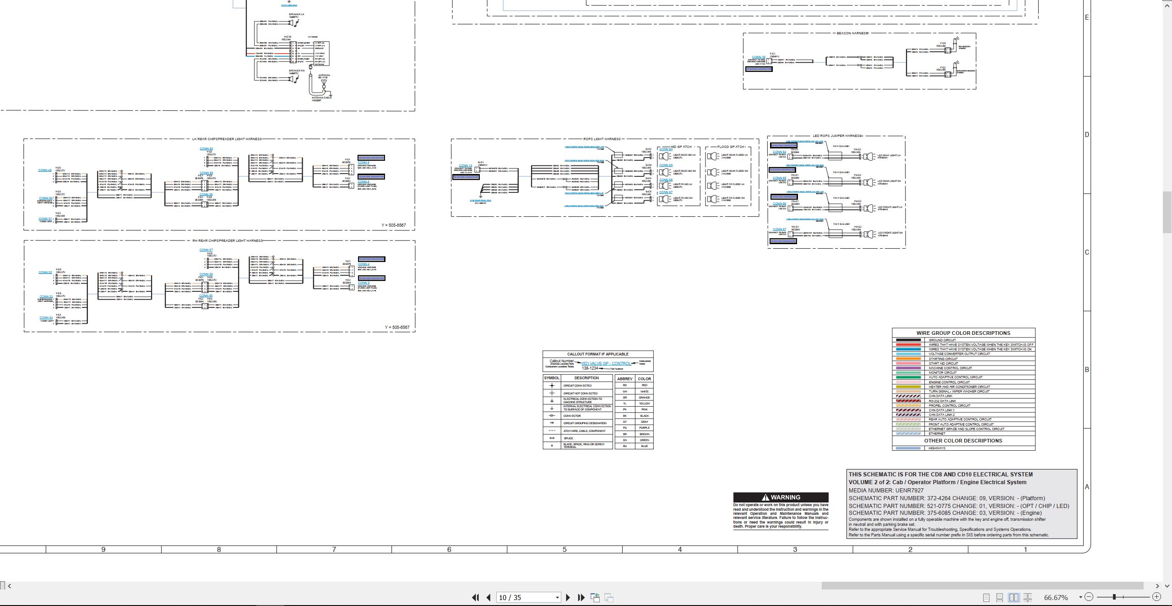Image resolution: width=1172 pixels, height=606 pixels.
Task: Click the 66.67% zoom value
Action: 1056,598
